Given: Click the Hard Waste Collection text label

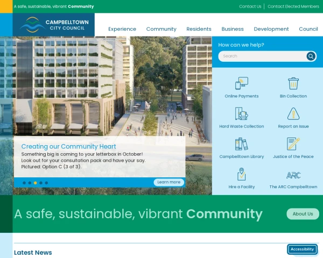Looking at the screenshot, I should click(242, 126).
